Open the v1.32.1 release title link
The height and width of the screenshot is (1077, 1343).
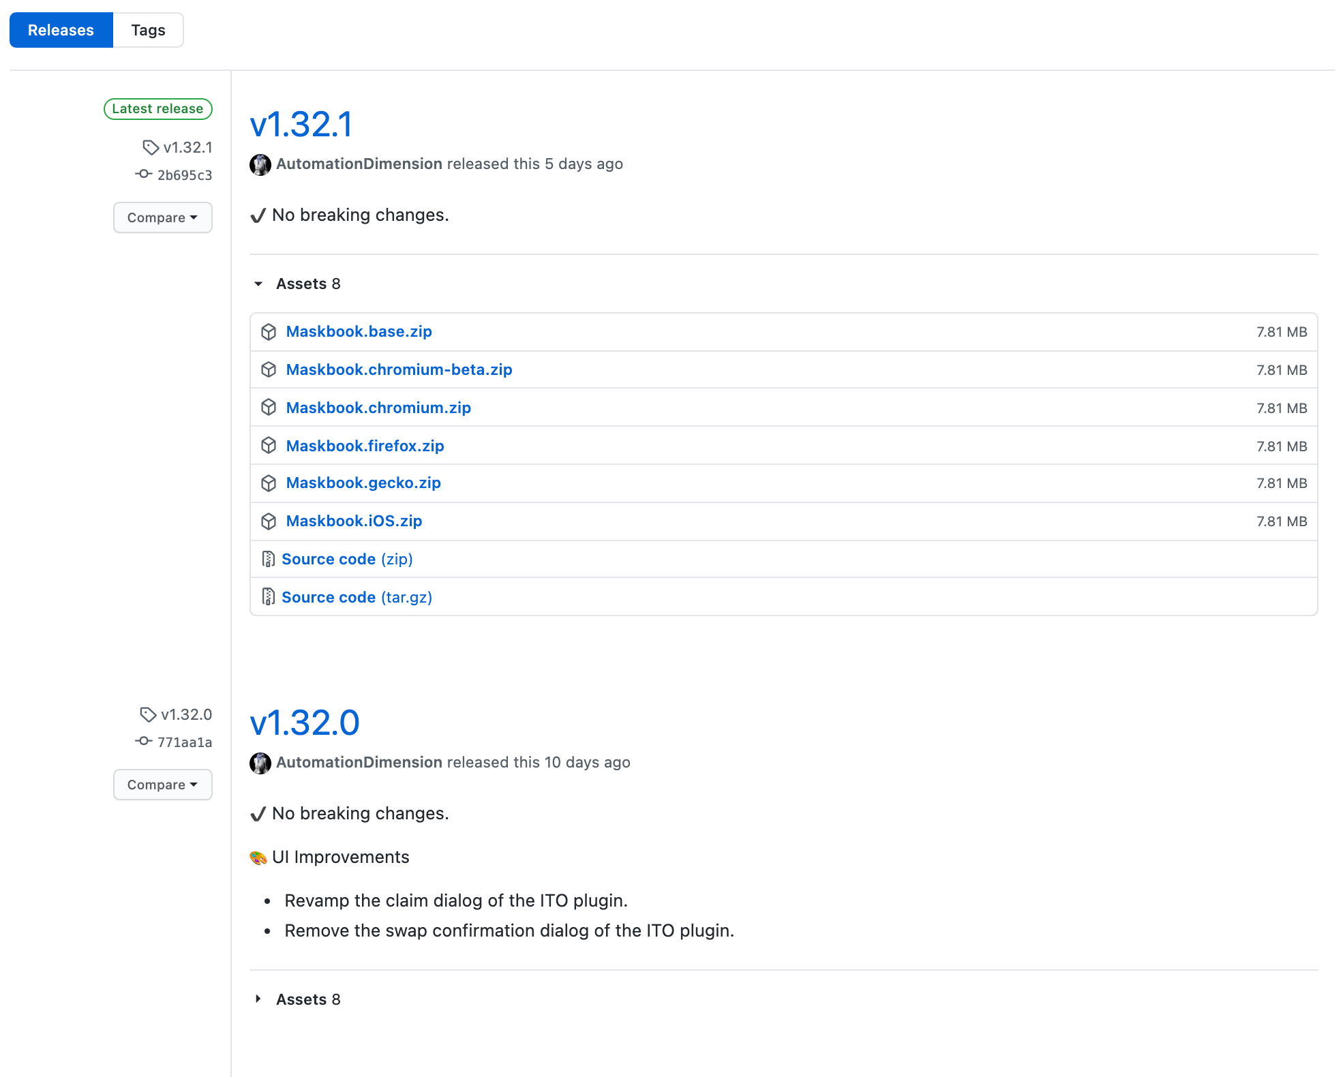(301, 125)
